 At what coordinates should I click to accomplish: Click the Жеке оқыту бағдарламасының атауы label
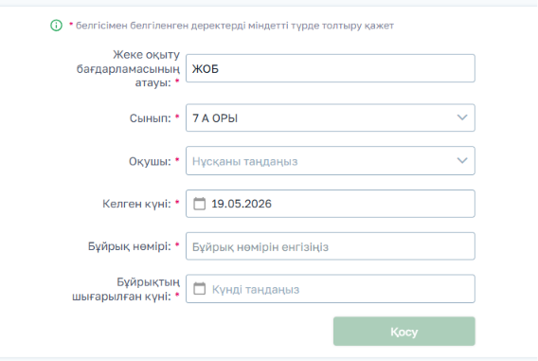click(x=128, y=68)
